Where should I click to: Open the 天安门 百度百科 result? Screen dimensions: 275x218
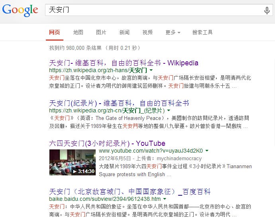point(130,192)
